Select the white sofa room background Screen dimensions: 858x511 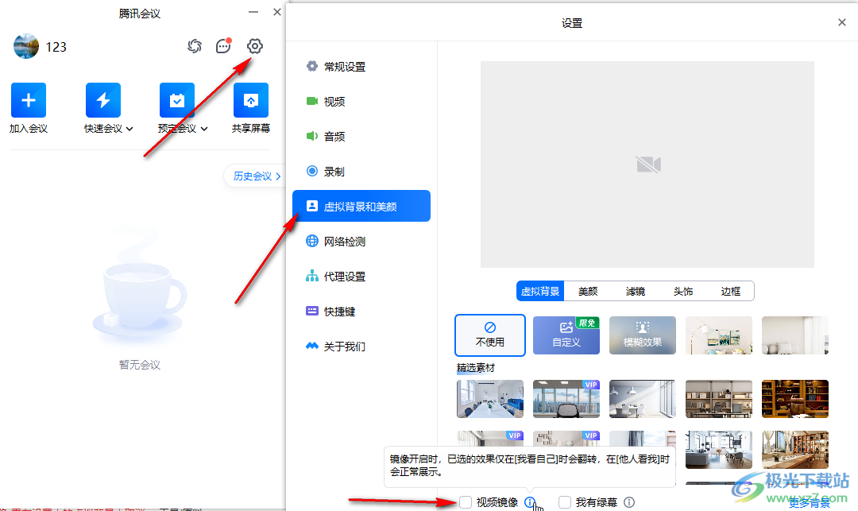(795, 335)
